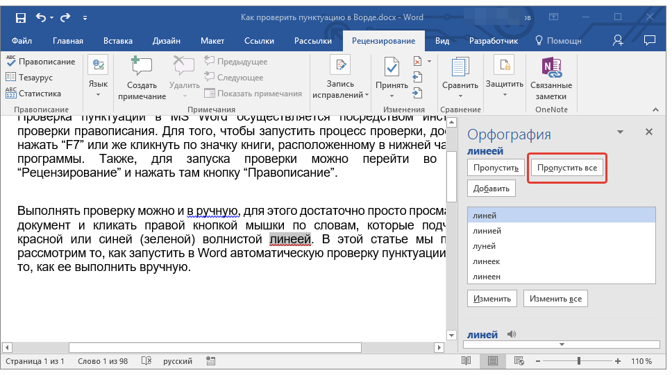This screenshot has height=375, width=672.
Task: Click the Undo arrow icon
Action: 40,17
